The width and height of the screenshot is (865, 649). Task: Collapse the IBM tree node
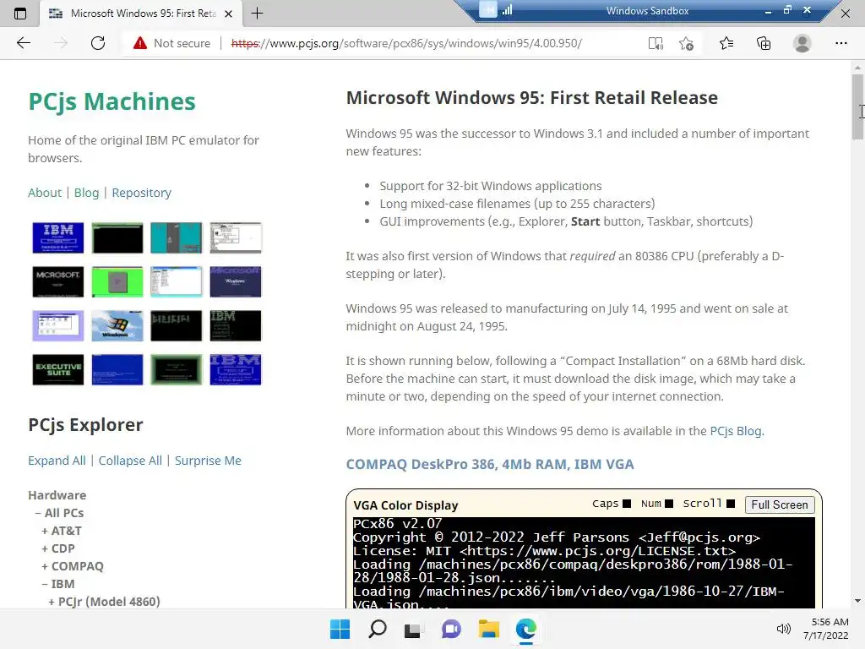point(58,584)
